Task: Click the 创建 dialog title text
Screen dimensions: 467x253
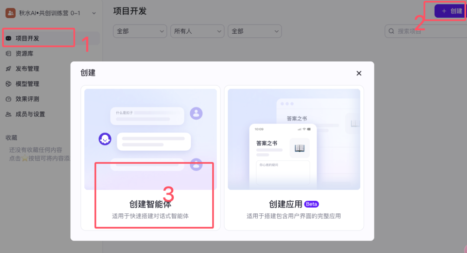Action: [88, 73]
